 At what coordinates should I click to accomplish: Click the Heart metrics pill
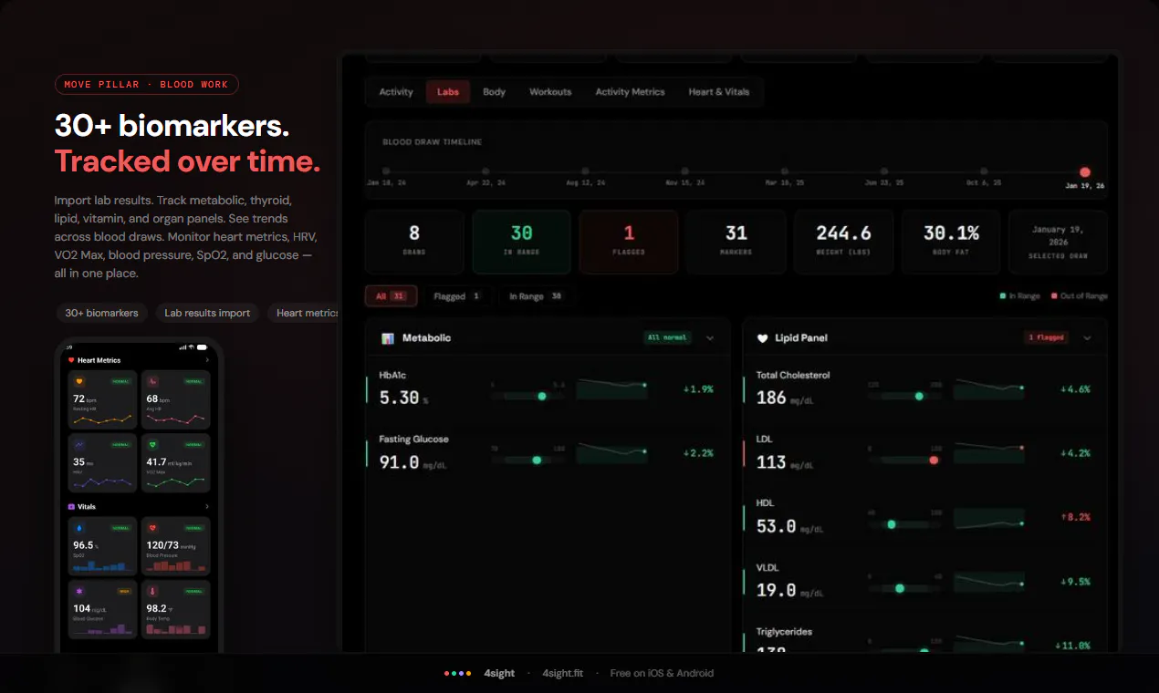pos(304,313)
